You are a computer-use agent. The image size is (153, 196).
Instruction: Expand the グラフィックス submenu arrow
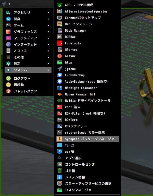(x=48, y=32)
